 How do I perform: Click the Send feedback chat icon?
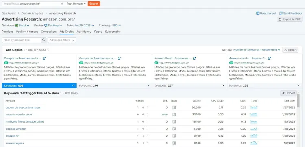point(281,13)
